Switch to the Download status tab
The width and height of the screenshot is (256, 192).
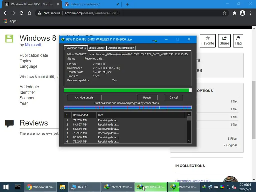tap(75, 48)
